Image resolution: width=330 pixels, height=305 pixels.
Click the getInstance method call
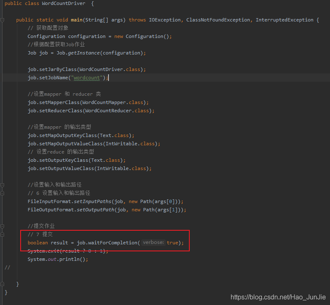84,53
